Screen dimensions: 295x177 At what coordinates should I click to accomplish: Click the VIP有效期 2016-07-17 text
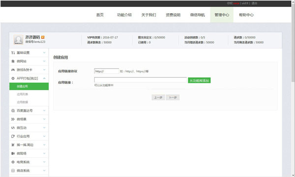pyautogui.click(x=103, y=38)
